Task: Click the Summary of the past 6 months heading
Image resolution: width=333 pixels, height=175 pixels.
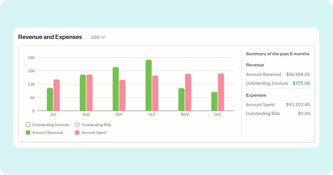Action: coord(277,54)
